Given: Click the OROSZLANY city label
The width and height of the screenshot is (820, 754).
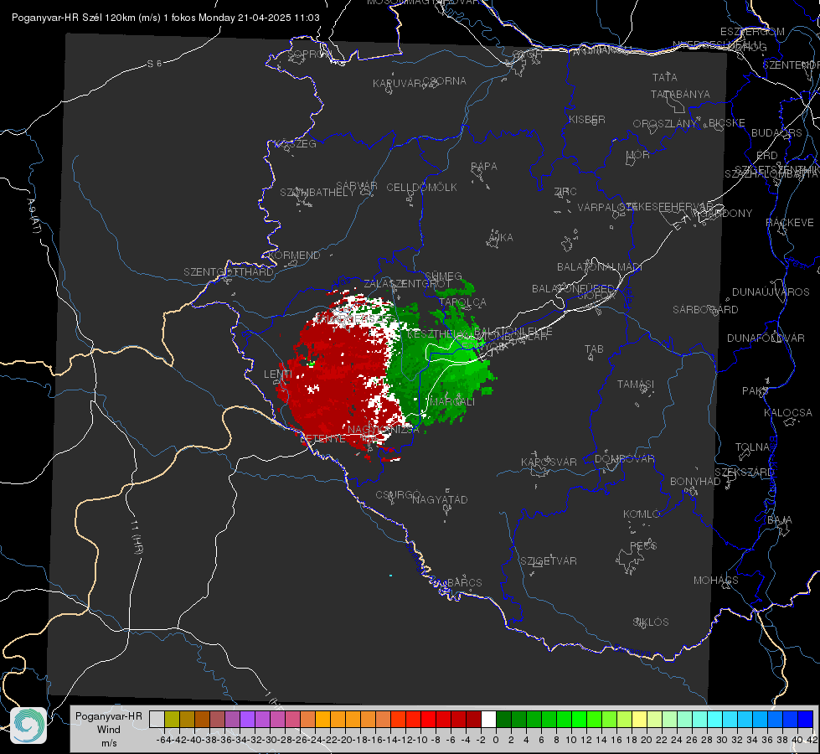Looking at the screenshot, I should pyautogui.click(x=665, y=124).
